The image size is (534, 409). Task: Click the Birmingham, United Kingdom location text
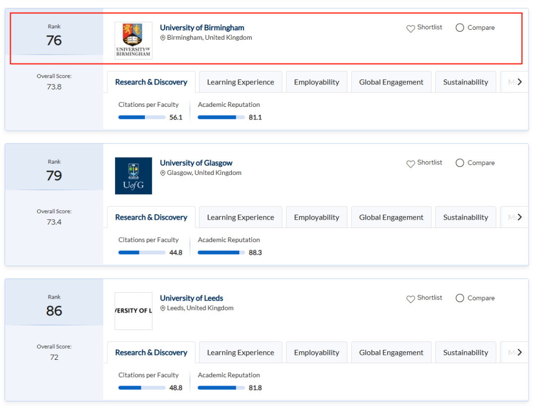[209, 38]
